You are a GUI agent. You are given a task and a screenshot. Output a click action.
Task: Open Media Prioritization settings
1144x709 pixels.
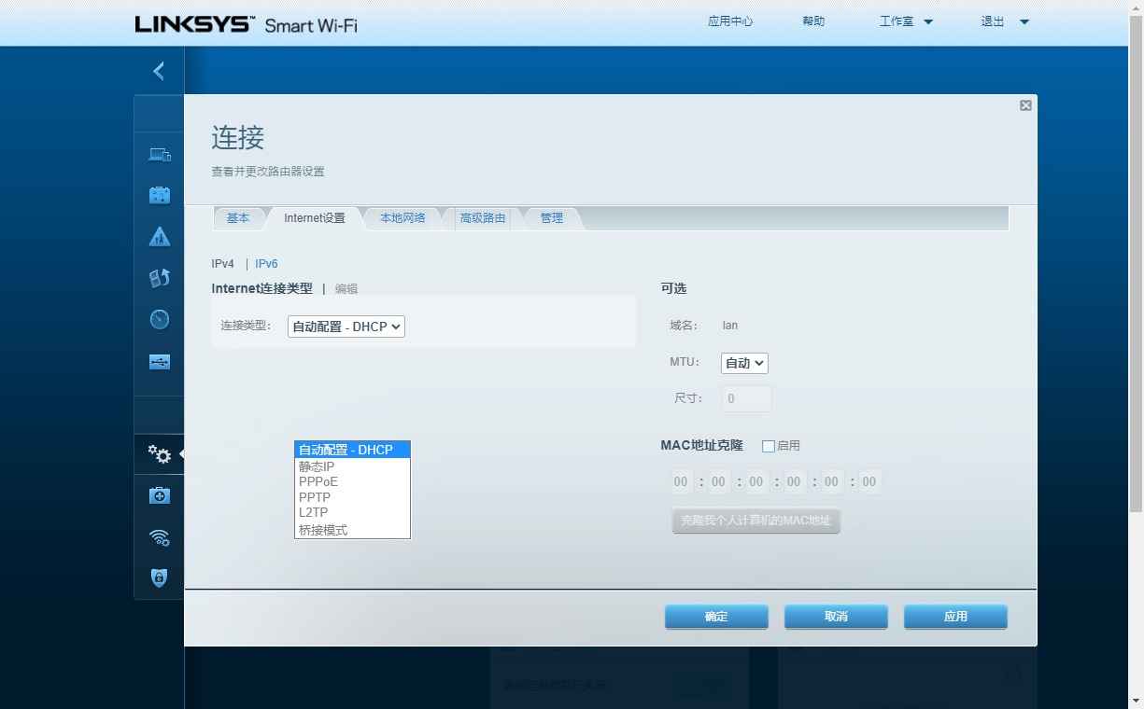point(159,277)
